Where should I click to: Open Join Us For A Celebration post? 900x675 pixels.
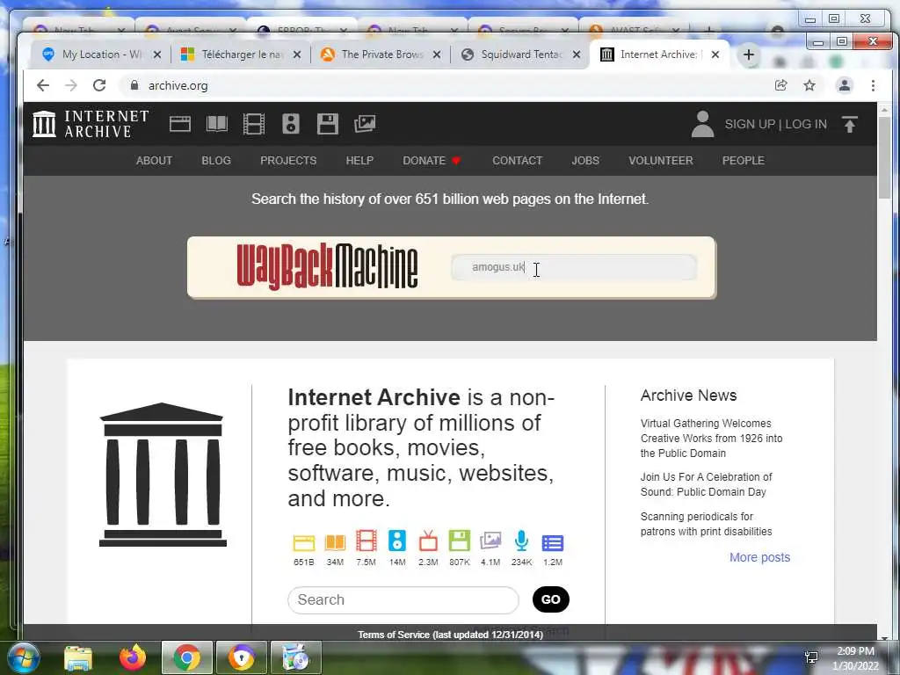pyautogui.click(x=706, y=484)
